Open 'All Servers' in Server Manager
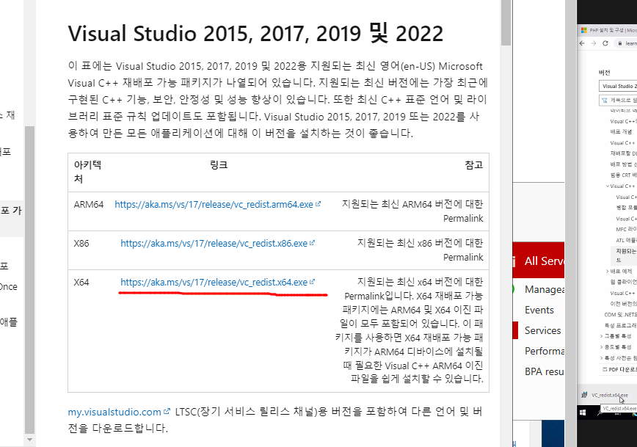 [x=545, y=261]
